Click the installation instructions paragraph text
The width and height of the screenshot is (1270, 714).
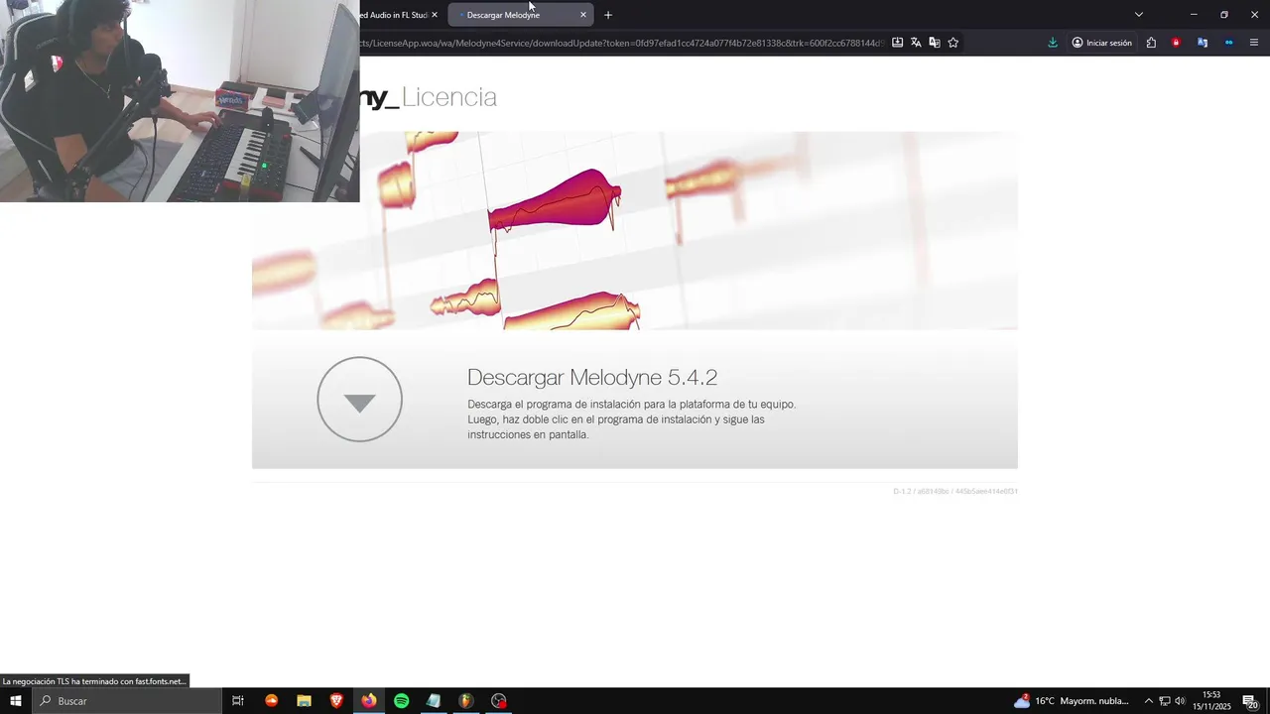[x=632, y=419]
